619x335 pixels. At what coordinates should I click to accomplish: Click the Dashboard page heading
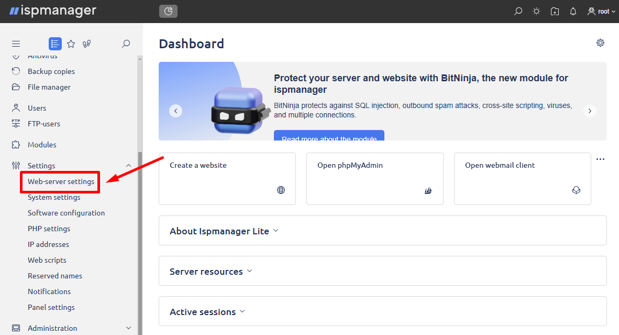(192, 44)
